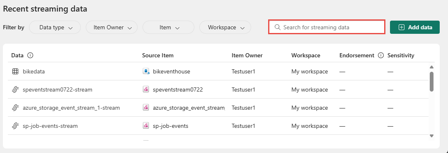Click the eventstream icon next to speventstream0722
448x153 pixels.
point(146,89)
